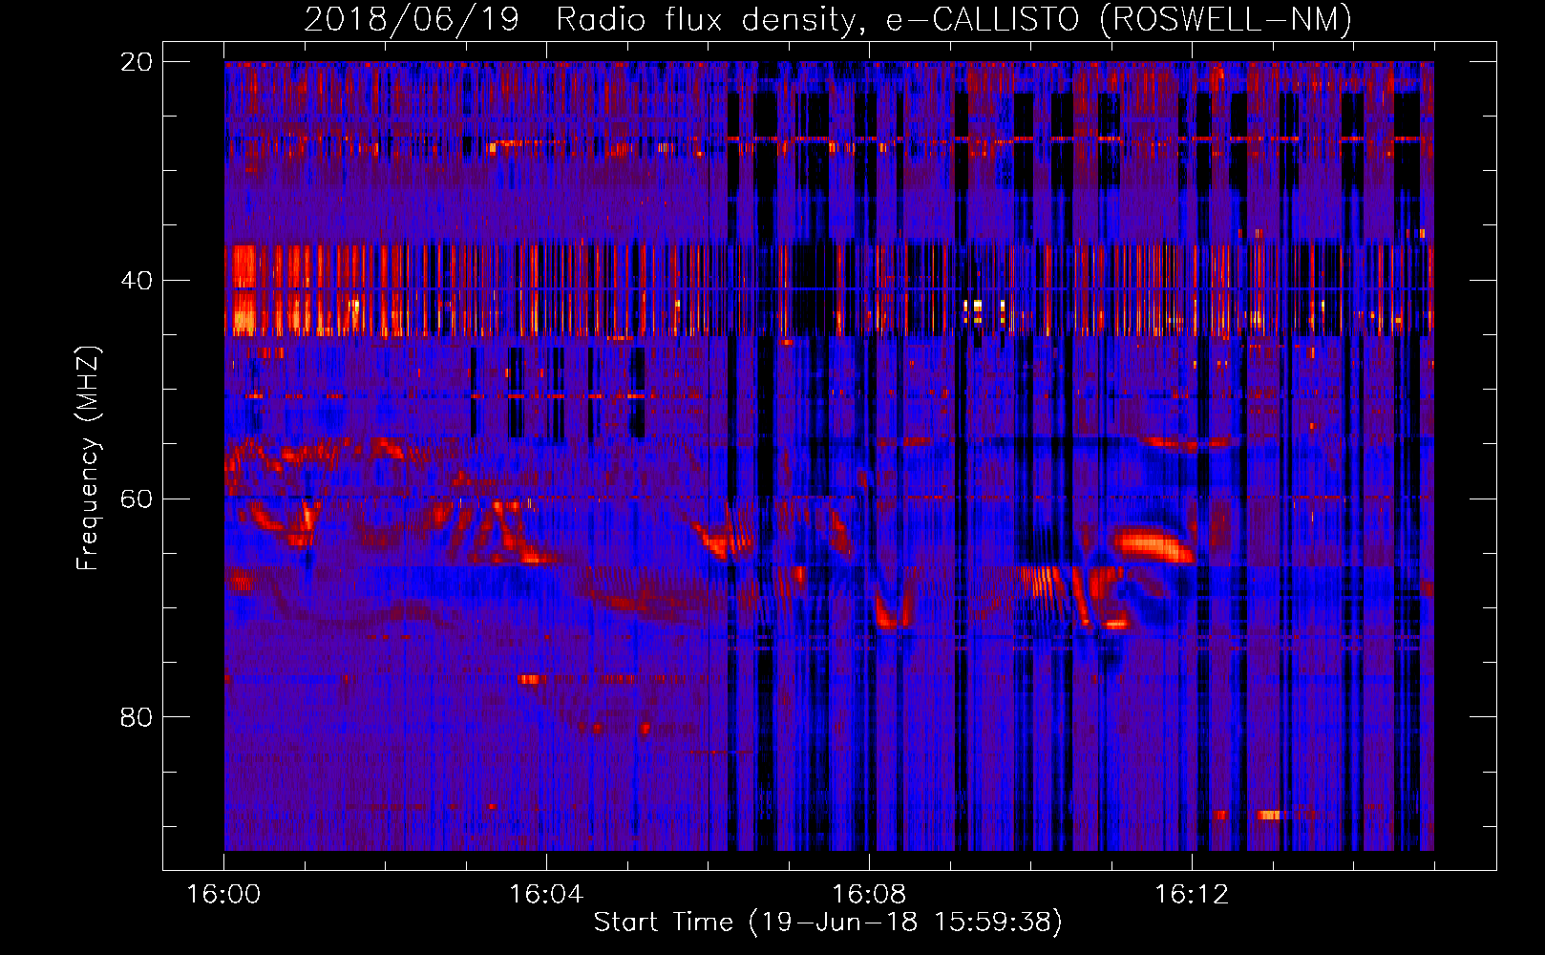Click the 16:04 time tick label

tap(546, 895)
